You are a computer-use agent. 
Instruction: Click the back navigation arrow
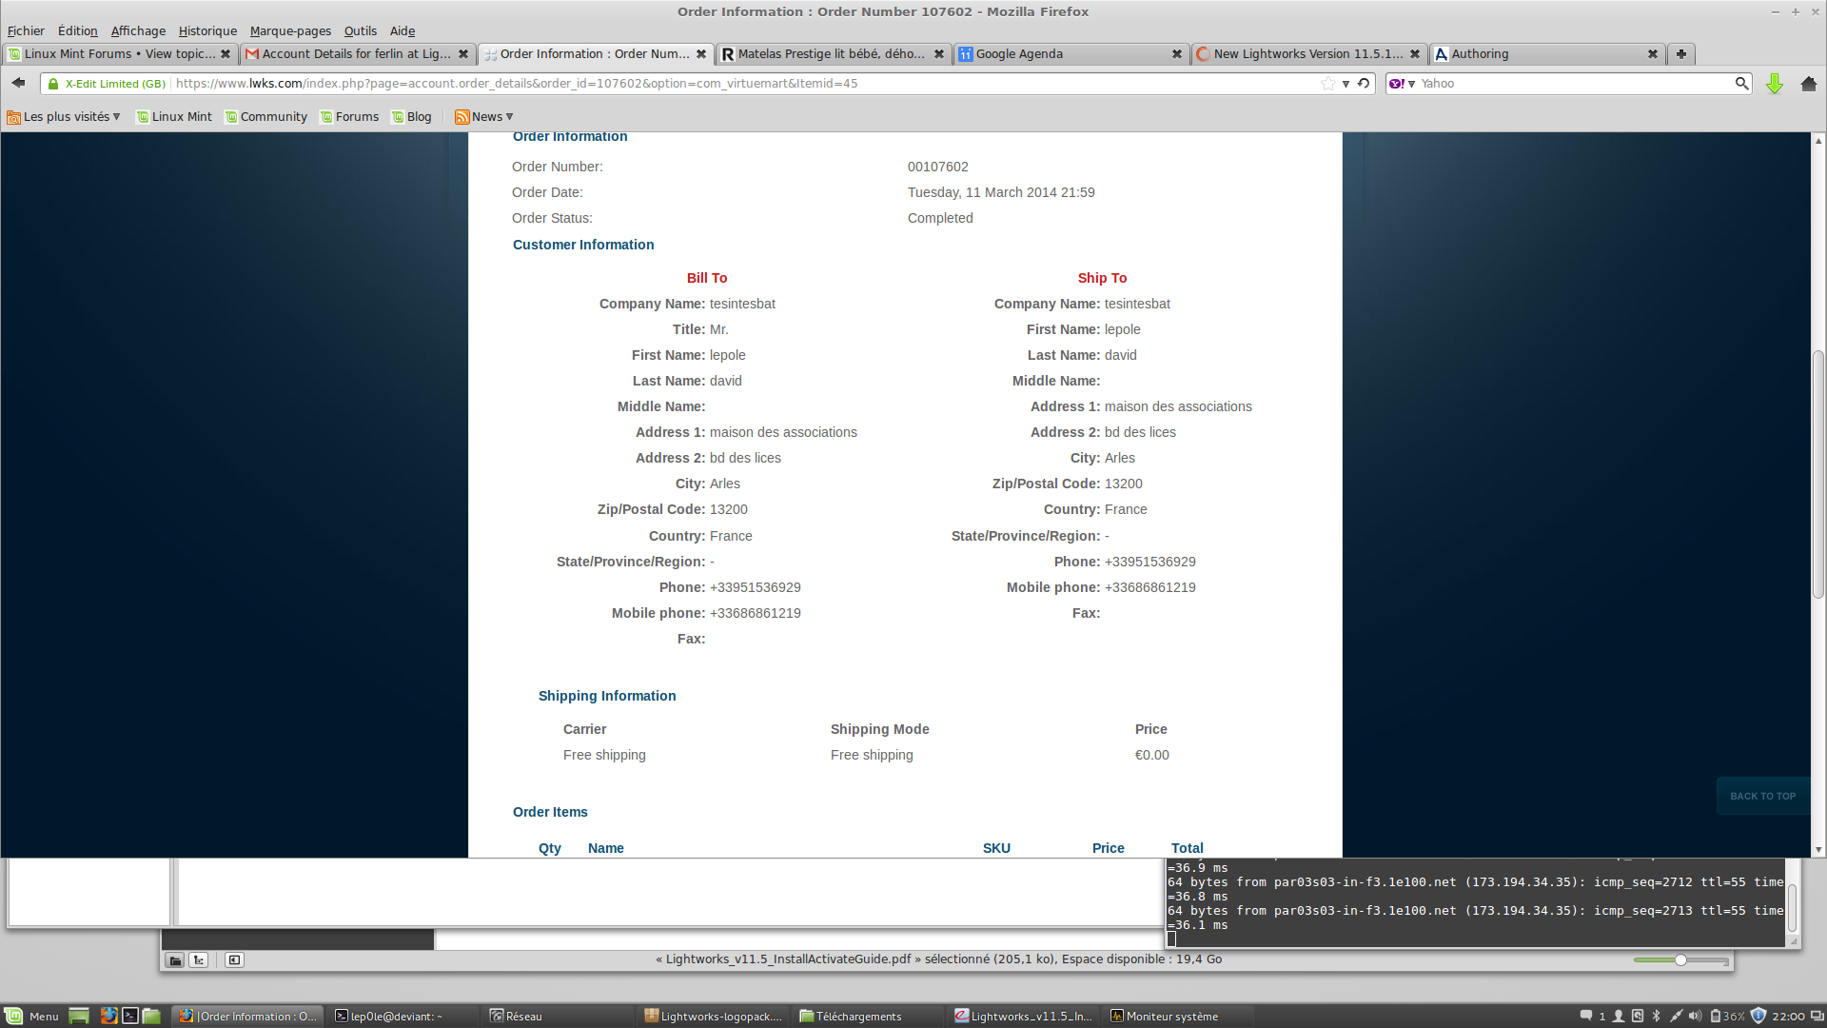(x=18, y=84)
